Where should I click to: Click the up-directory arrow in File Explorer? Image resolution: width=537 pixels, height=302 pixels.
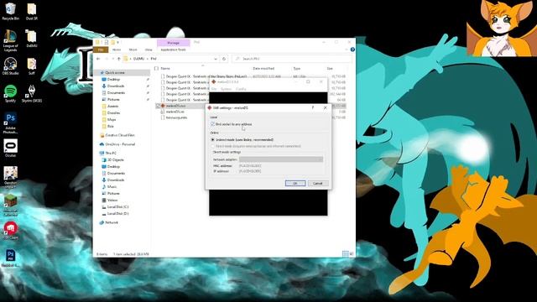119,59
